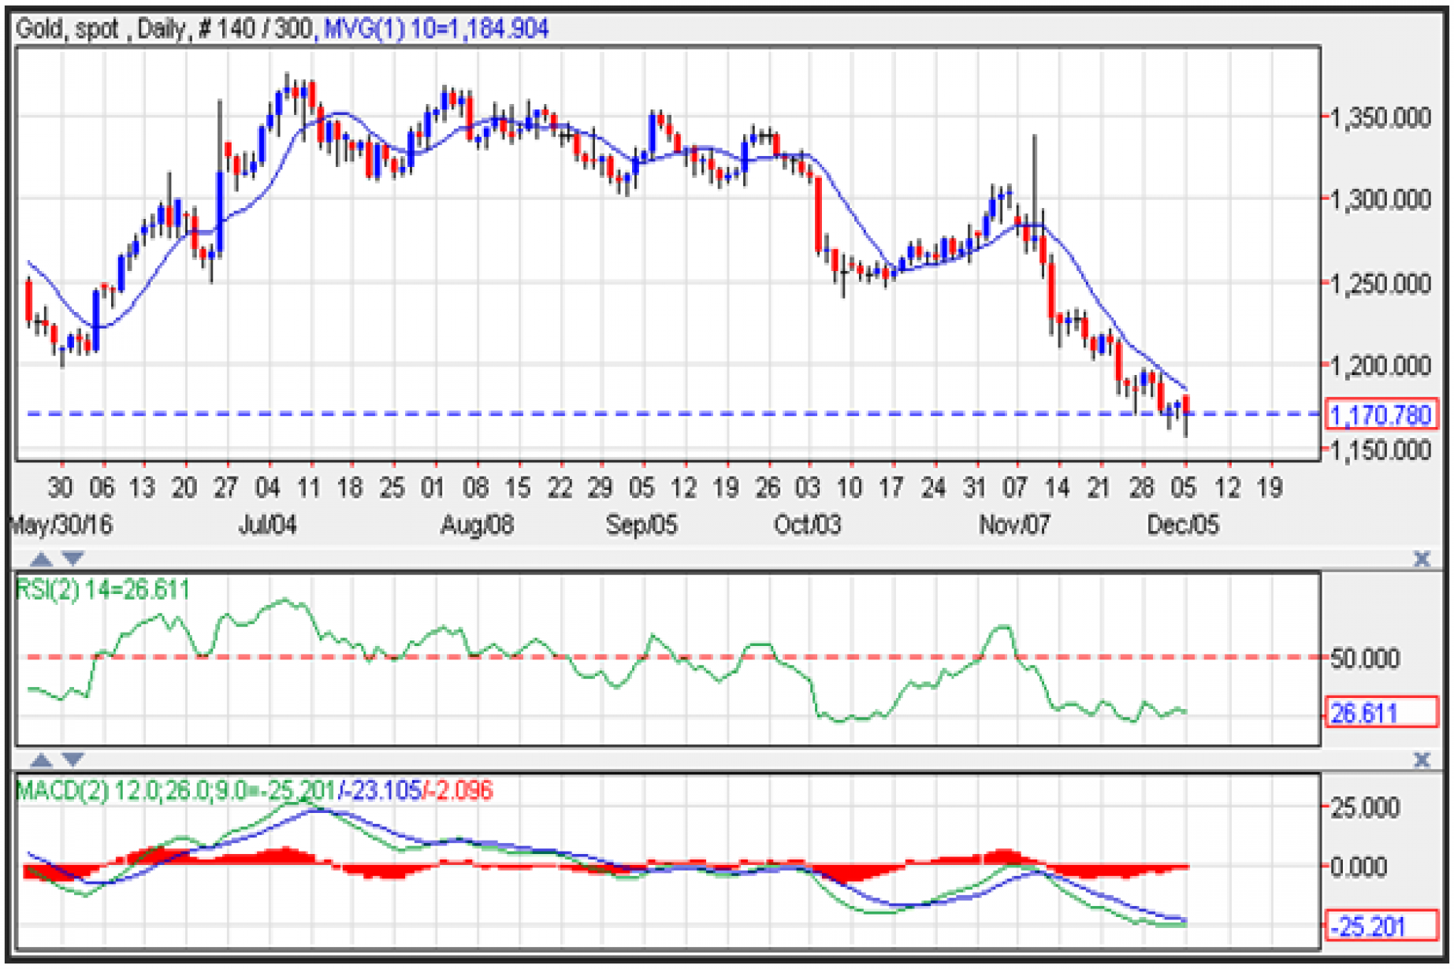
Task: Click the -25.201 MACD value tag
Action: (x=1381, y=926)
